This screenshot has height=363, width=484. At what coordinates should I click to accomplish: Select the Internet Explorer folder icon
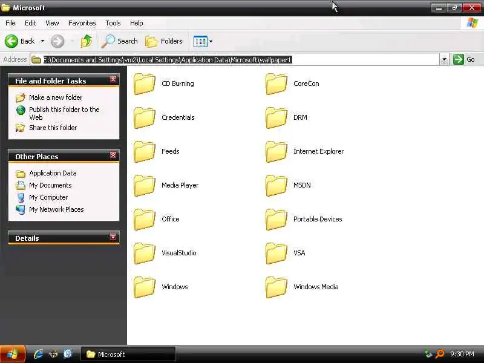(x=276, y=152)
